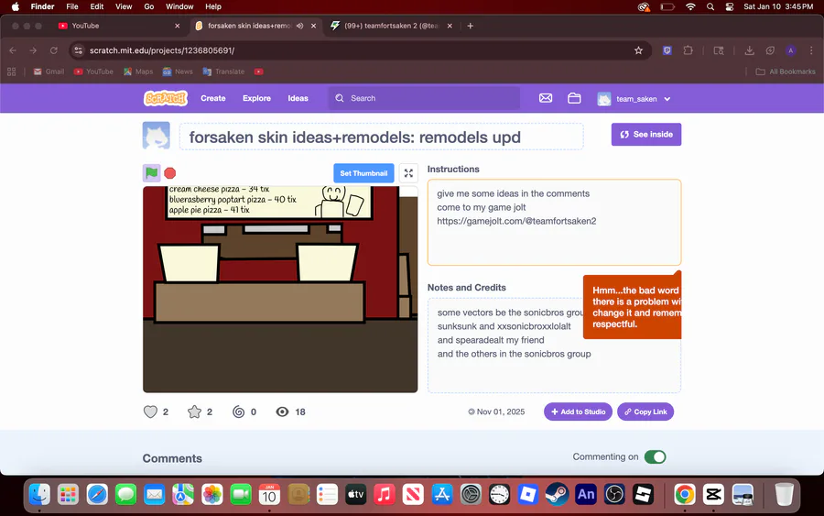
Task: Mute audio on forsaken skin tab
Action: click(299, 26)
